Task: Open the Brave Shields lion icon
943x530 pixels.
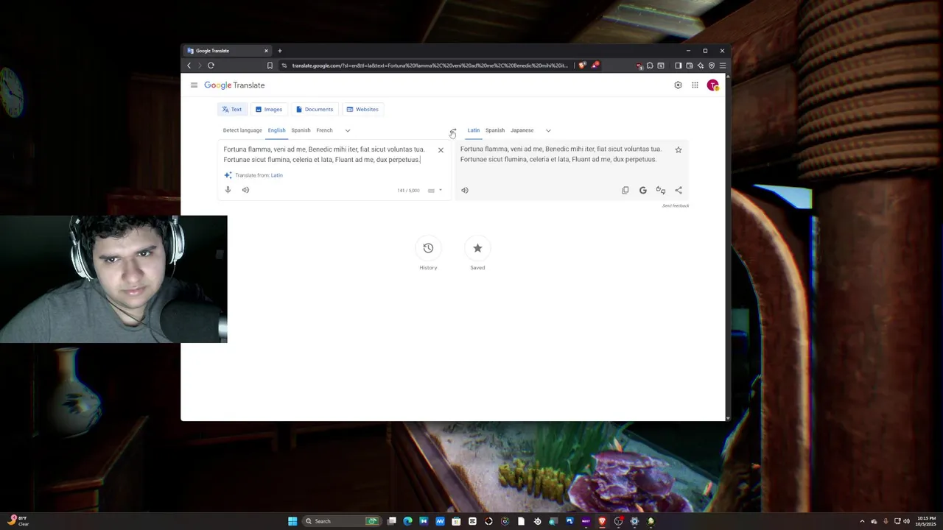Action: 582,66
